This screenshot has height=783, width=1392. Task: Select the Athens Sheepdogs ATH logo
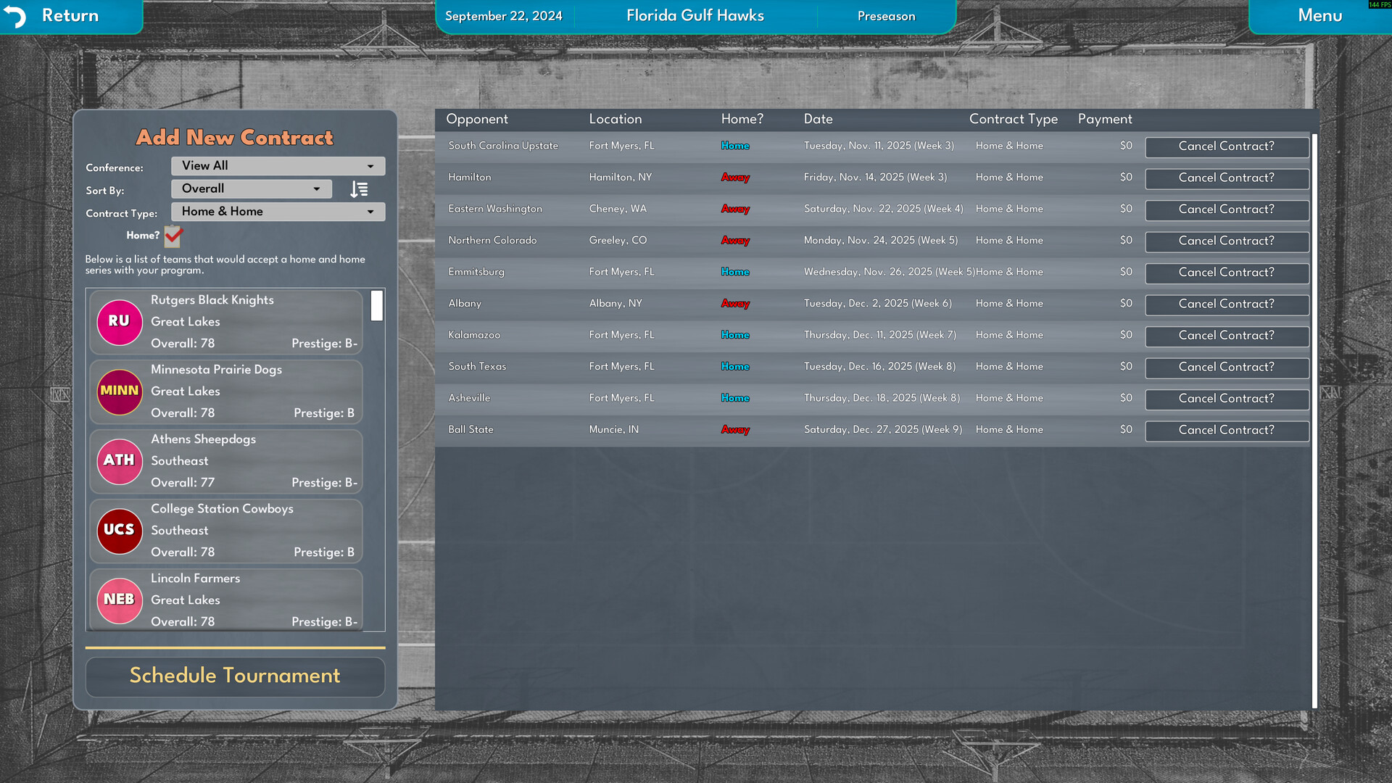click(120, 461)
